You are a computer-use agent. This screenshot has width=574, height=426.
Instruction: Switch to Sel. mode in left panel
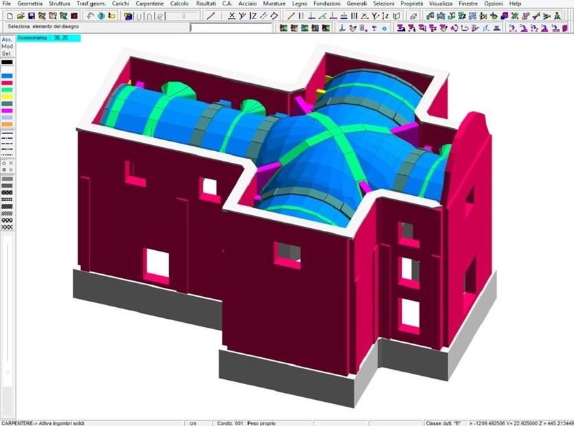(x=7, y=54)
